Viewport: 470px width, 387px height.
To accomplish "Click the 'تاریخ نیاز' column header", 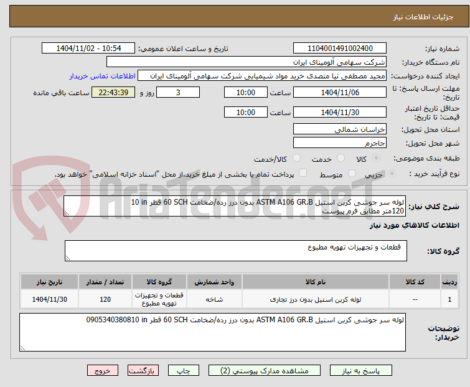I will point(49,282).
